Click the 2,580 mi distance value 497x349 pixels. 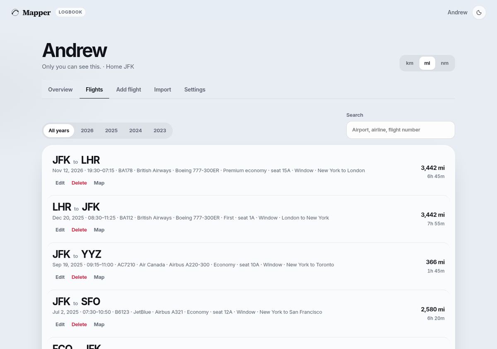click(x=433, y=309)
